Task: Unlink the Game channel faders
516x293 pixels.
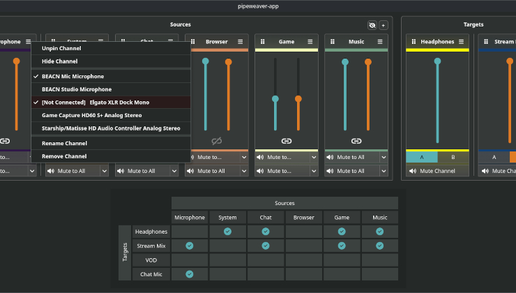Action: [287, 141]
